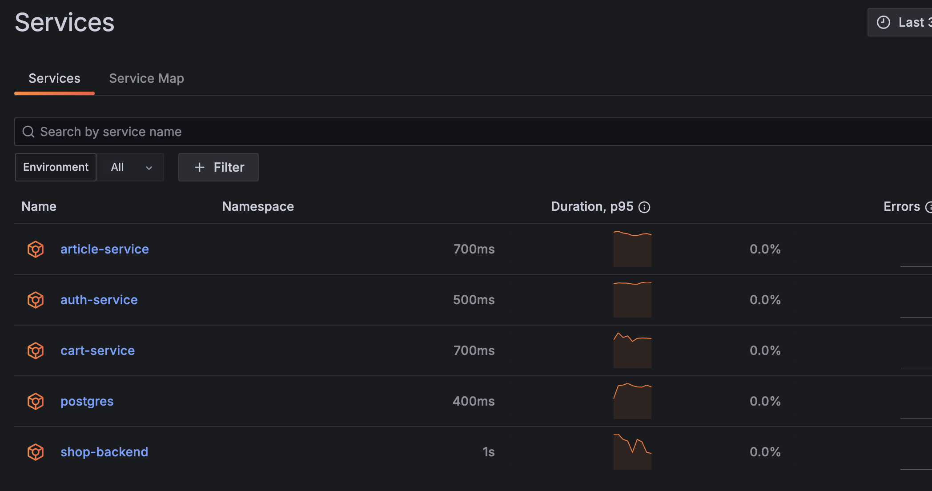Click the hexagon icon beside shop-backend
The width and height of the screenshot is (932, 491).
point(35,452)
